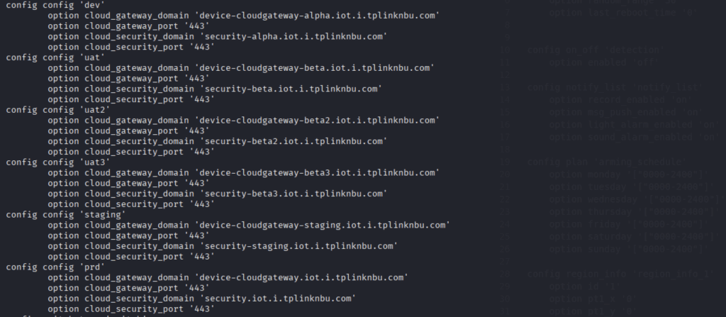Select device-cloudgateway-beta.iot.i.tplinknbu.com domain
Screen dimensions: 726x317
pos(314,68)
